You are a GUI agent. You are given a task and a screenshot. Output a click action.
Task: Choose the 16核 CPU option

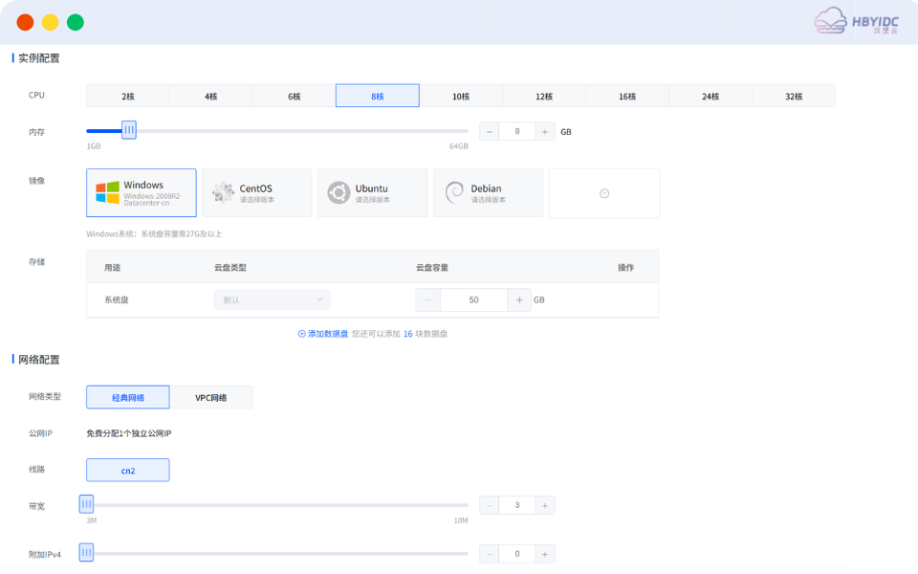[627, 96]
